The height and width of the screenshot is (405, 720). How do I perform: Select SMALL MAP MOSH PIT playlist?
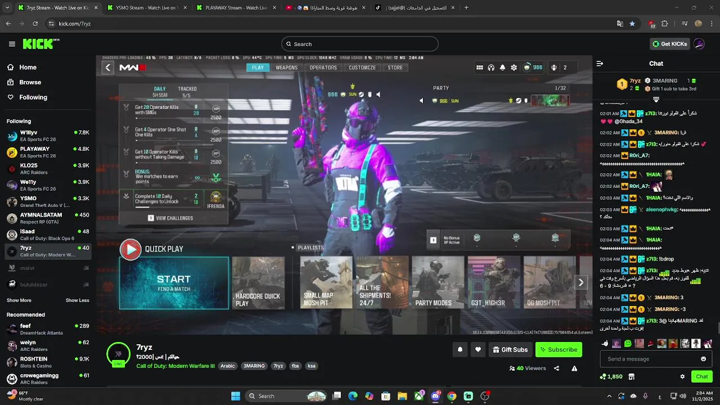pyautogui.click(x=326, y=283)
